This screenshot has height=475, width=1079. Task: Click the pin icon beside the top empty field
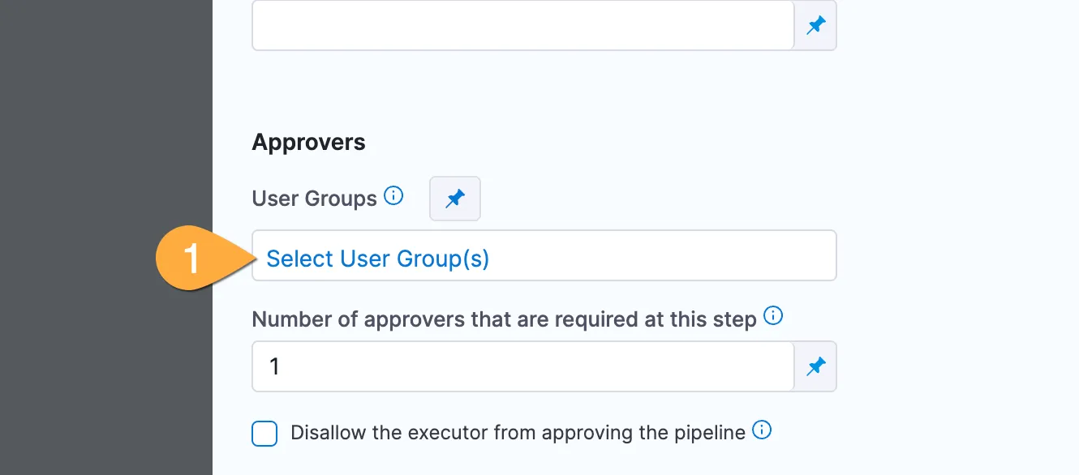click(815, 26)
